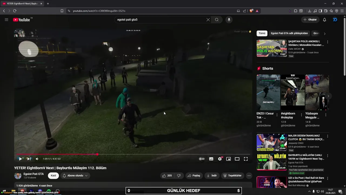Open Brave VPN shield icon
The height and width of the screenshot is (195, 346).
click(x=337, y=11)
